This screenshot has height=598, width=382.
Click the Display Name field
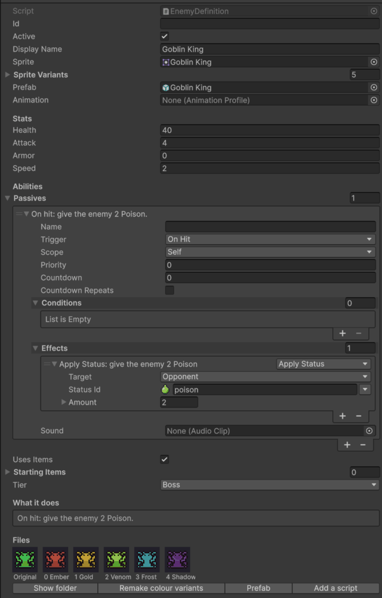[x=270, y=49]
